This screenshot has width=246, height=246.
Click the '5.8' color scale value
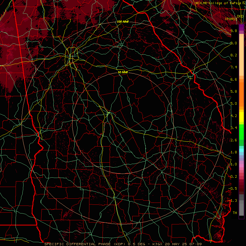tap(234, 92)
